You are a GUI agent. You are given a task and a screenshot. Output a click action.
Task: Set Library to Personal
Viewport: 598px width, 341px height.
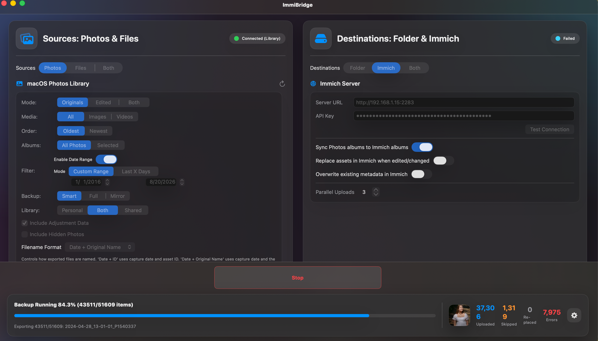click(72, 211)
